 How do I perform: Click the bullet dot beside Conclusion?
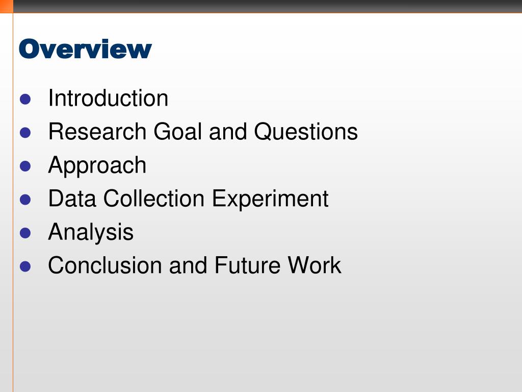25,266
